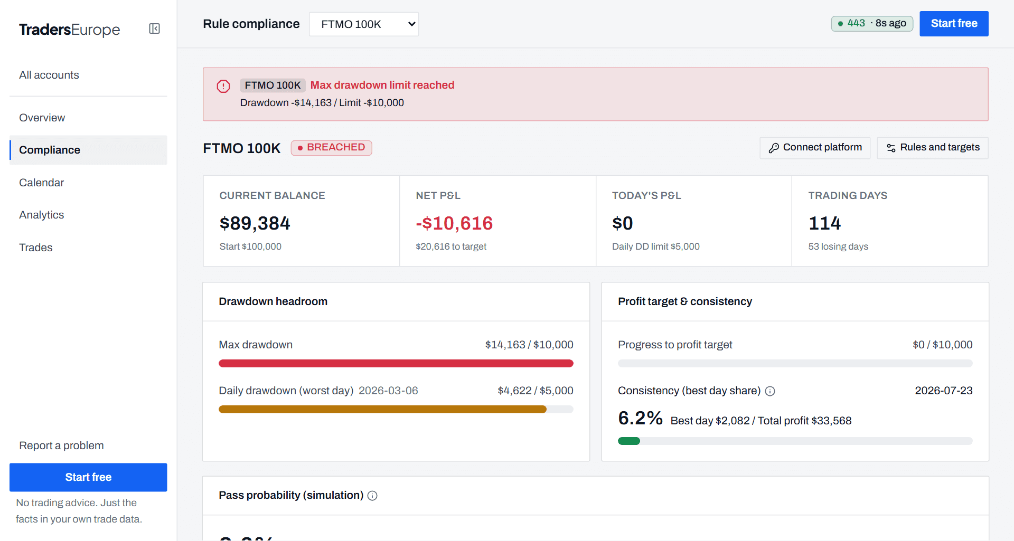
Task: Click "$20,616 to target" text
Action: click(x=451, y=246)
